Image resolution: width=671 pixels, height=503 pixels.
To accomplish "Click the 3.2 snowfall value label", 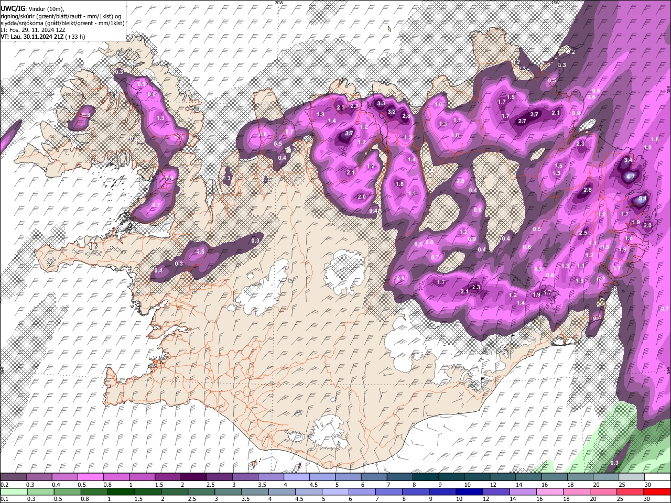I will 391,112.
